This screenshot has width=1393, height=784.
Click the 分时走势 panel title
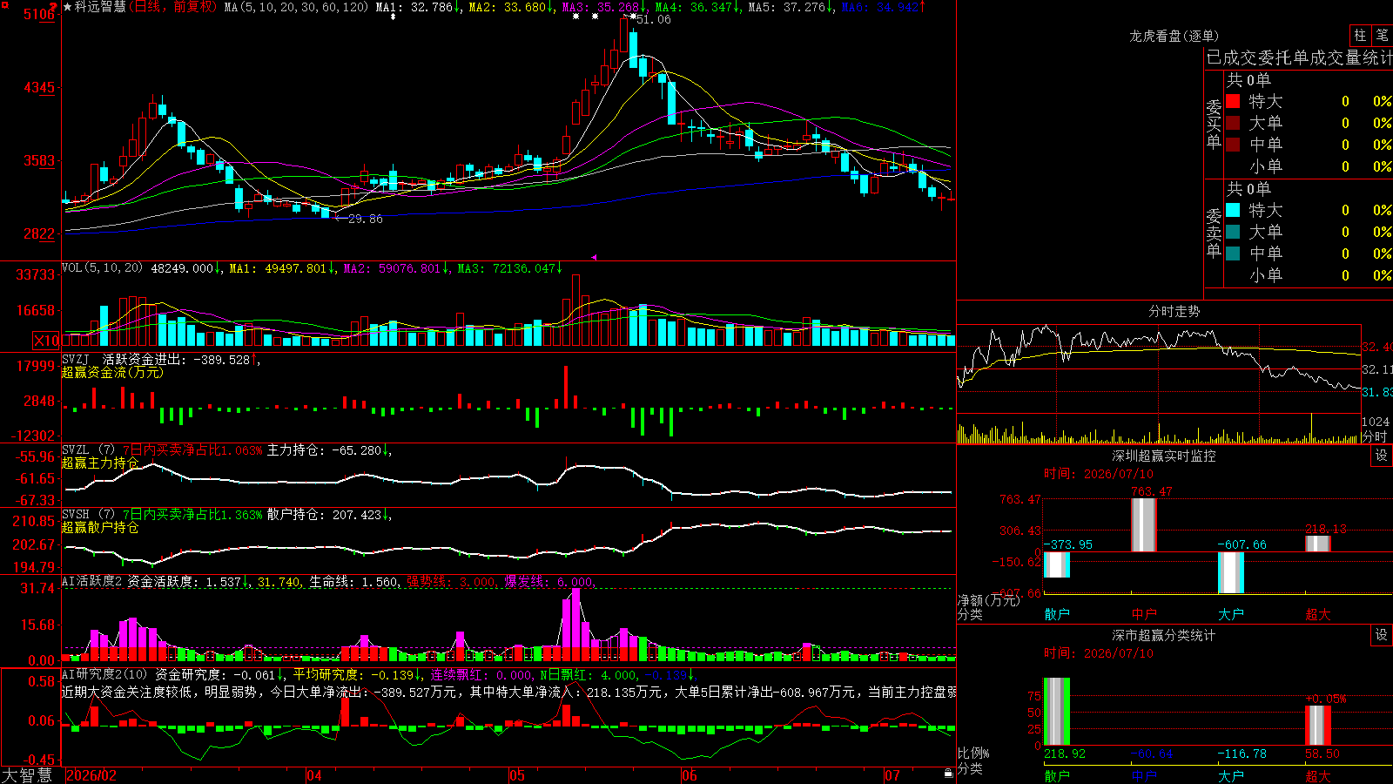pos(1174,311)
